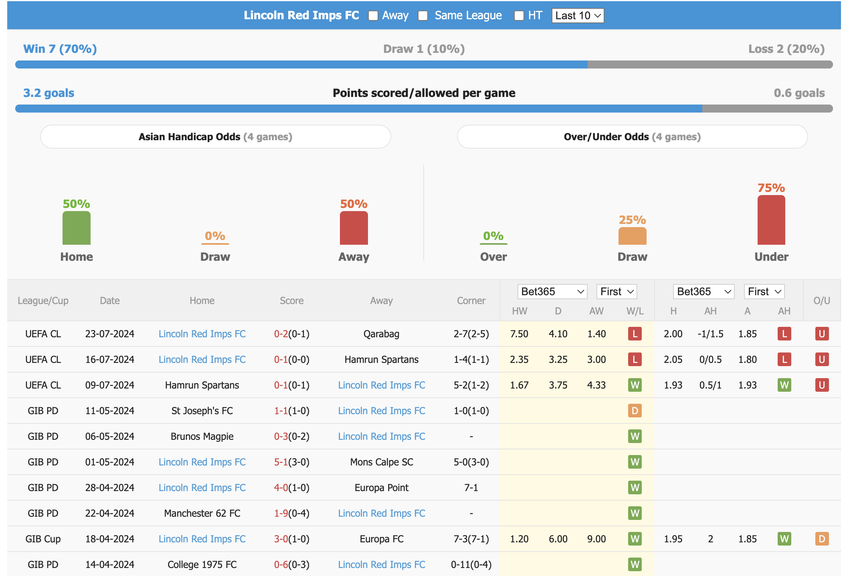Click the red Under 75% bar
The height and width of the screenshot is (576, 849).
click(771, 220)
